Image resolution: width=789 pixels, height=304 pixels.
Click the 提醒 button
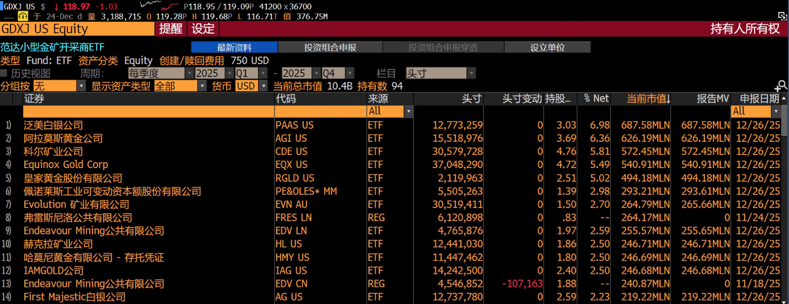tap(171, 29)
